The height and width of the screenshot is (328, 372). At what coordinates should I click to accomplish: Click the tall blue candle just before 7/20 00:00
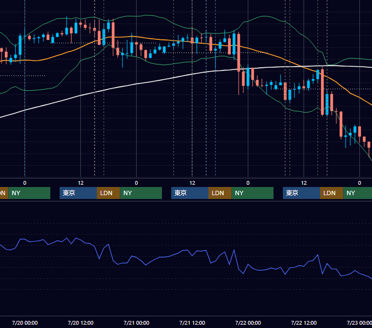click(20, 45)
